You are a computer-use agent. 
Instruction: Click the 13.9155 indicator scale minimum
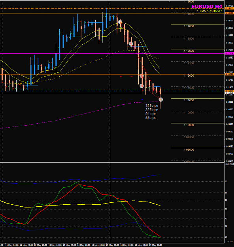[x=229, y=241]
